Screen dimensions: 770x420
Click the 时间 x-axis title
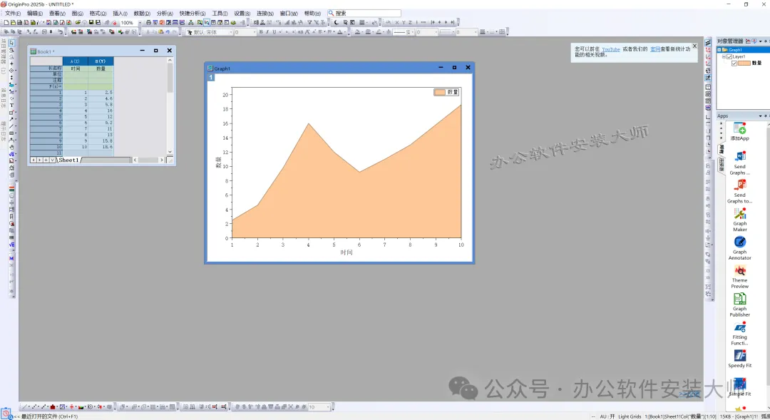click(x=346, y=252)
